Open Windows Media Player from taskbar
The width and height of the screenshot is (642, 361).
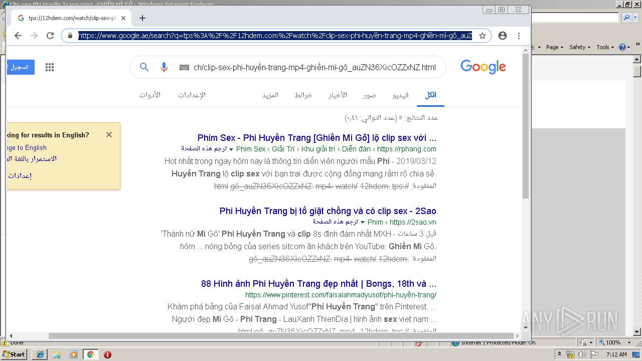74,354
